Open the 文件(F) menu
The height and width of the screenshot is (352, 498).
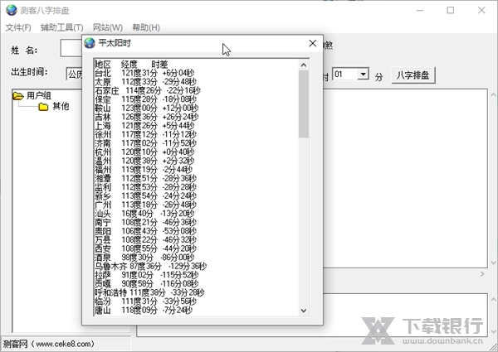click(x=18, y=27)
